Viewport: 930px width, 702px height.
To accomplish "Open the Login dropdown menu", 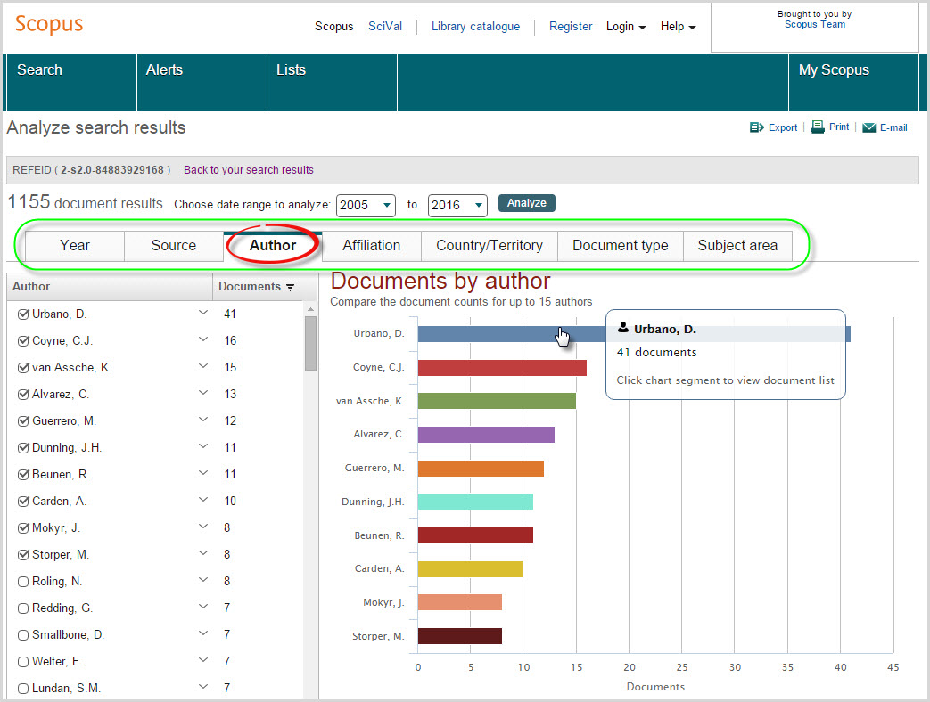I will [626, 27].
